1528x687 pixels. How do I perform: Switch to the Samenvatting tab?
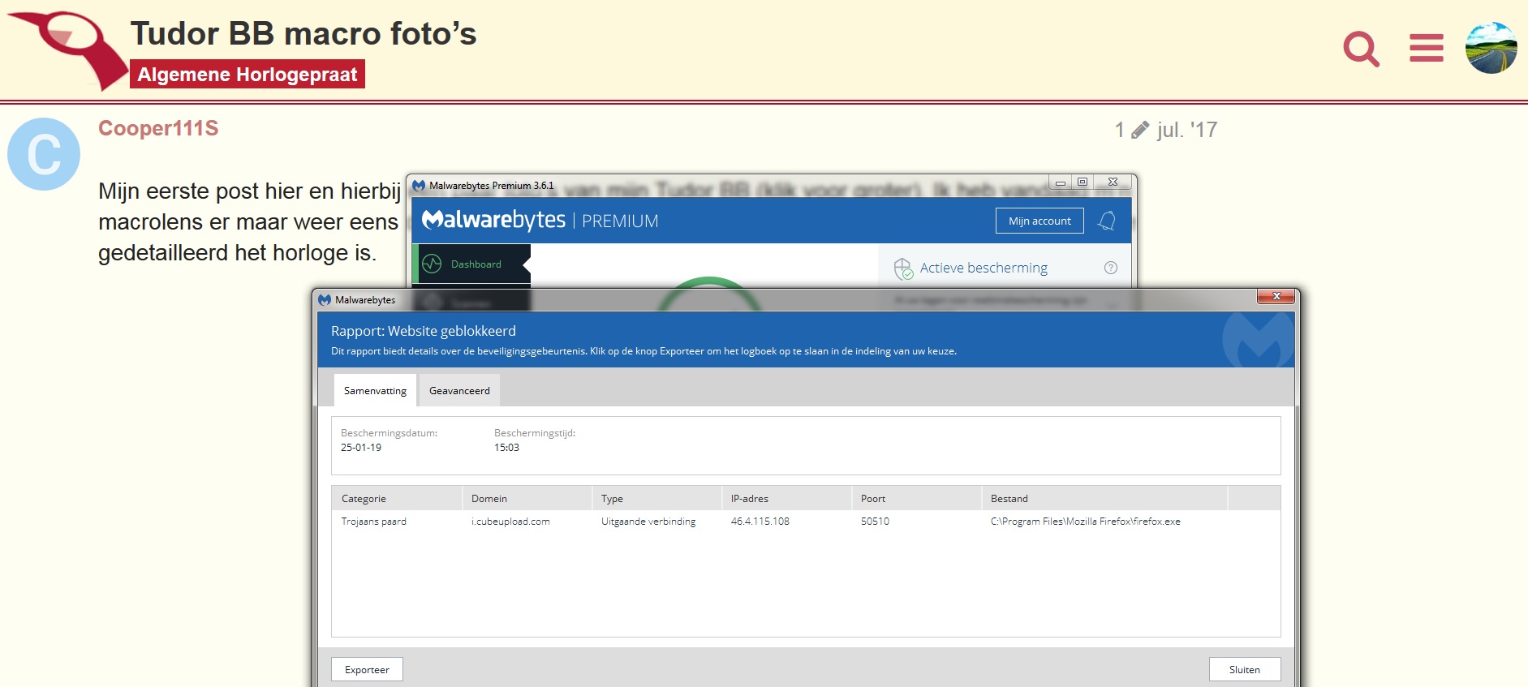click(x=375, y=390)
